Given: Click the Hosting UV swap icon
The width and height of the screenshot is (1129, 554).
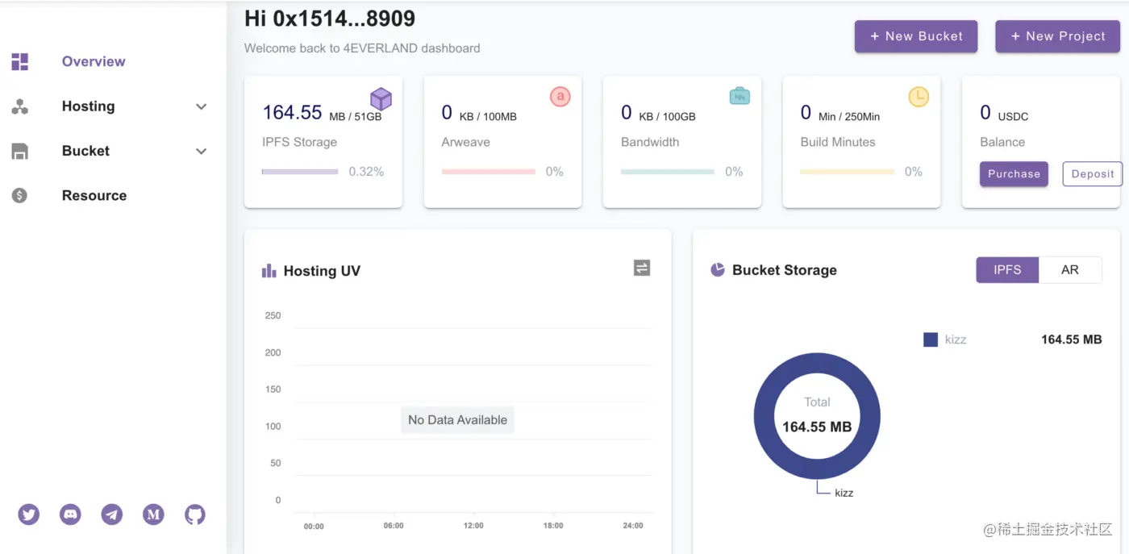Looking at the screenshot, I should coord(642,268).
